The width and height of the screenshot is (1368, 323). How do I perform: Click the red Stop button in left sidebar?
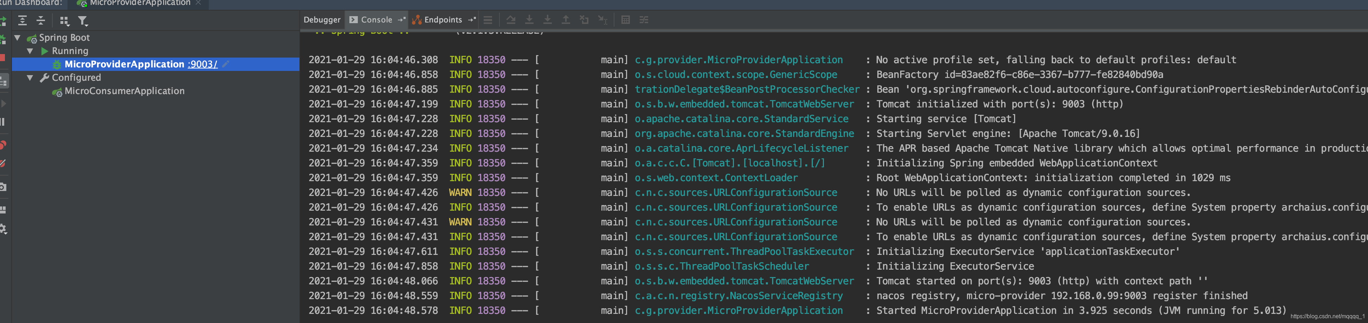pyautogui.click(x=3, y=58)
